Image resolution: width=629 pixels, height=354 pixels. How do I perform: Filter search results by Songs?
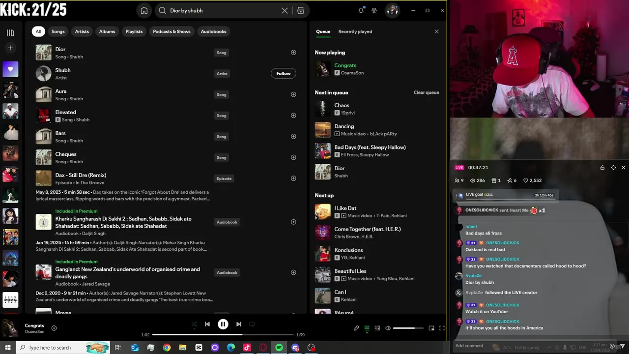[58, 31]
